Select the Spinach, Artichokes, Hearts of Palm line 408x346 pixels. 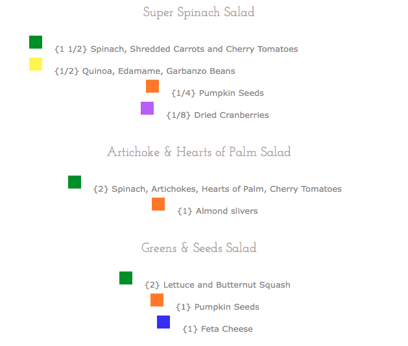coord(217,189)
